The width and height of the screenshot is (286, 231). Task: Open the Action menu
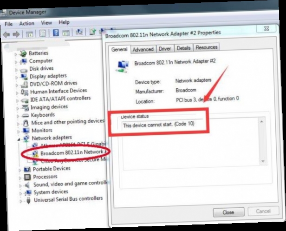[27, 23]
